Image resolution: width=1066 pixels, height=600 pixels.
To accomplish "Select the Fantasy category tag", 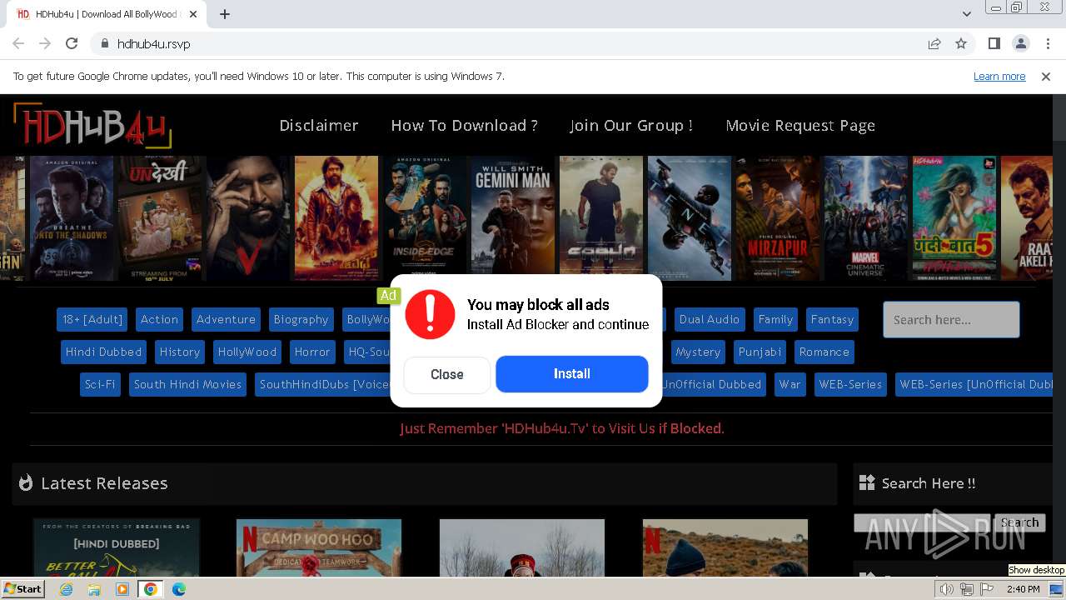I will [x=832, y=319].
